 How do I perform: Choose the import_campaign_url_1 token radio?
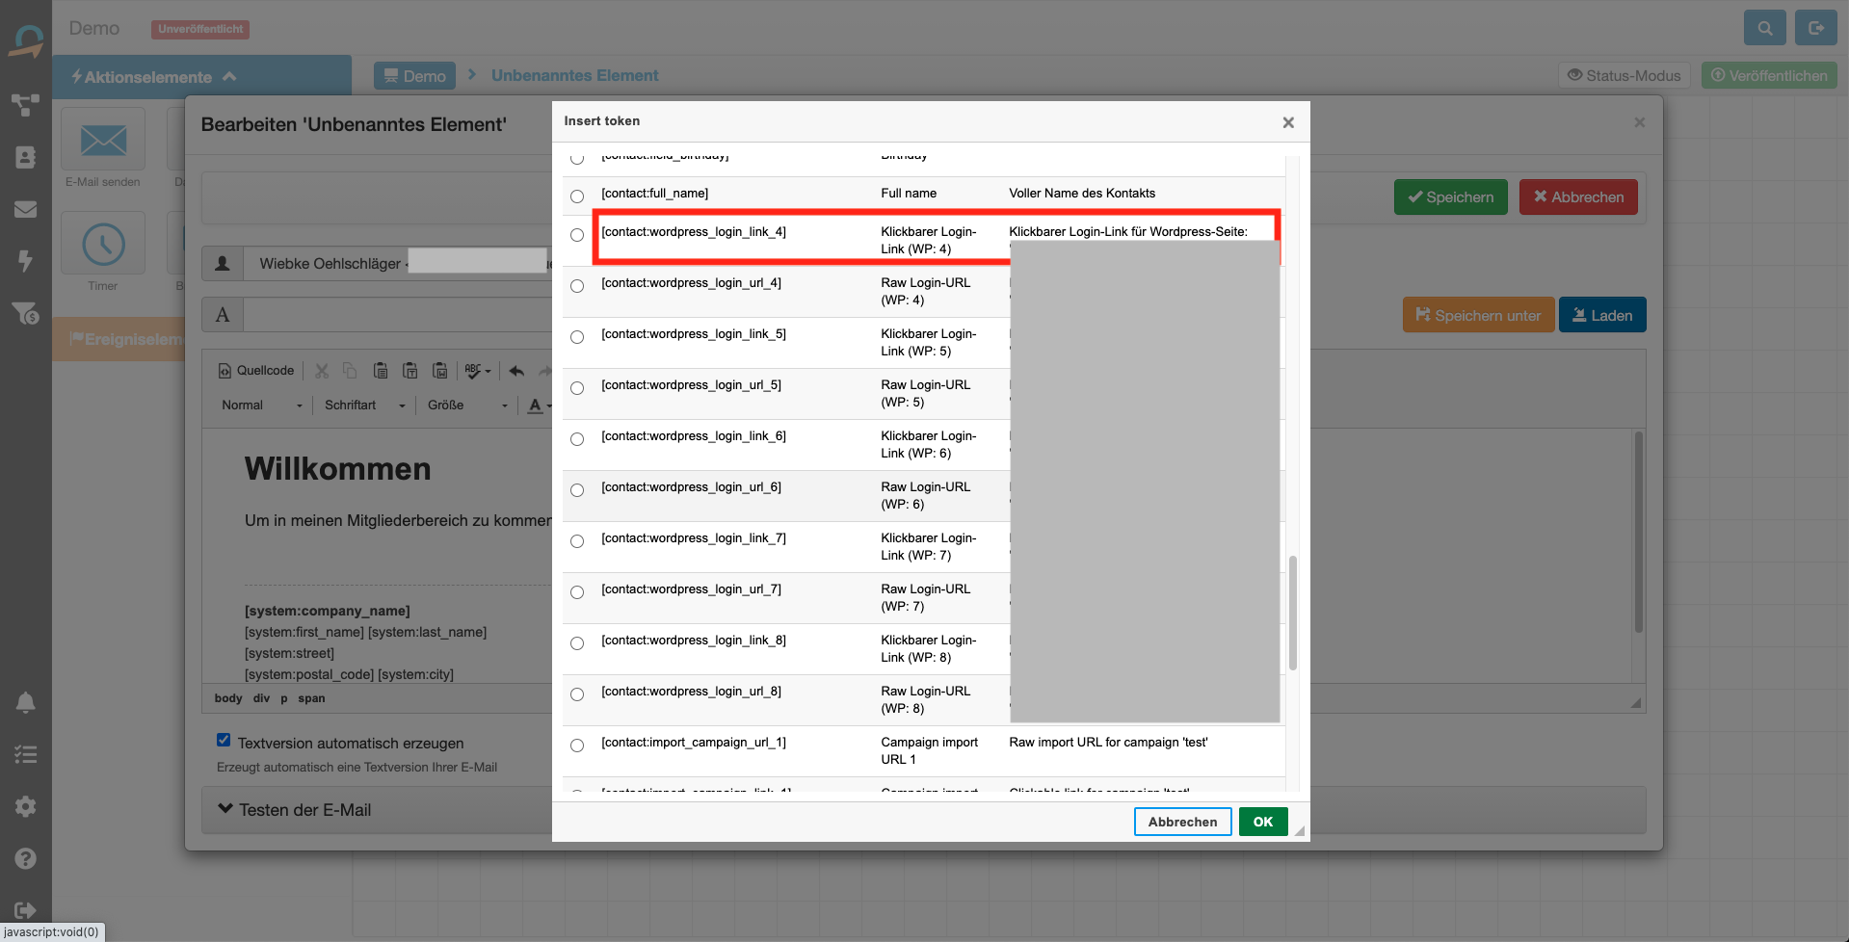pyautogui.click(x=577, y=746)
